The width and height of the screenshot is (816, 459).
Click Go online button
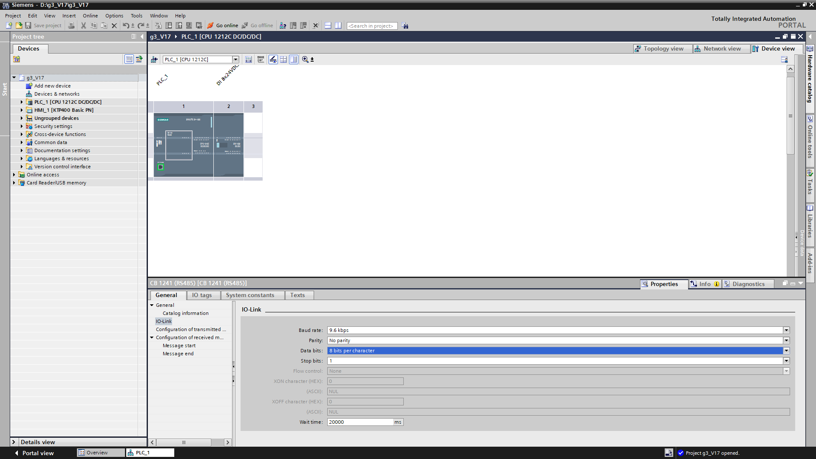pyautogui.click(x=223, y=25)
